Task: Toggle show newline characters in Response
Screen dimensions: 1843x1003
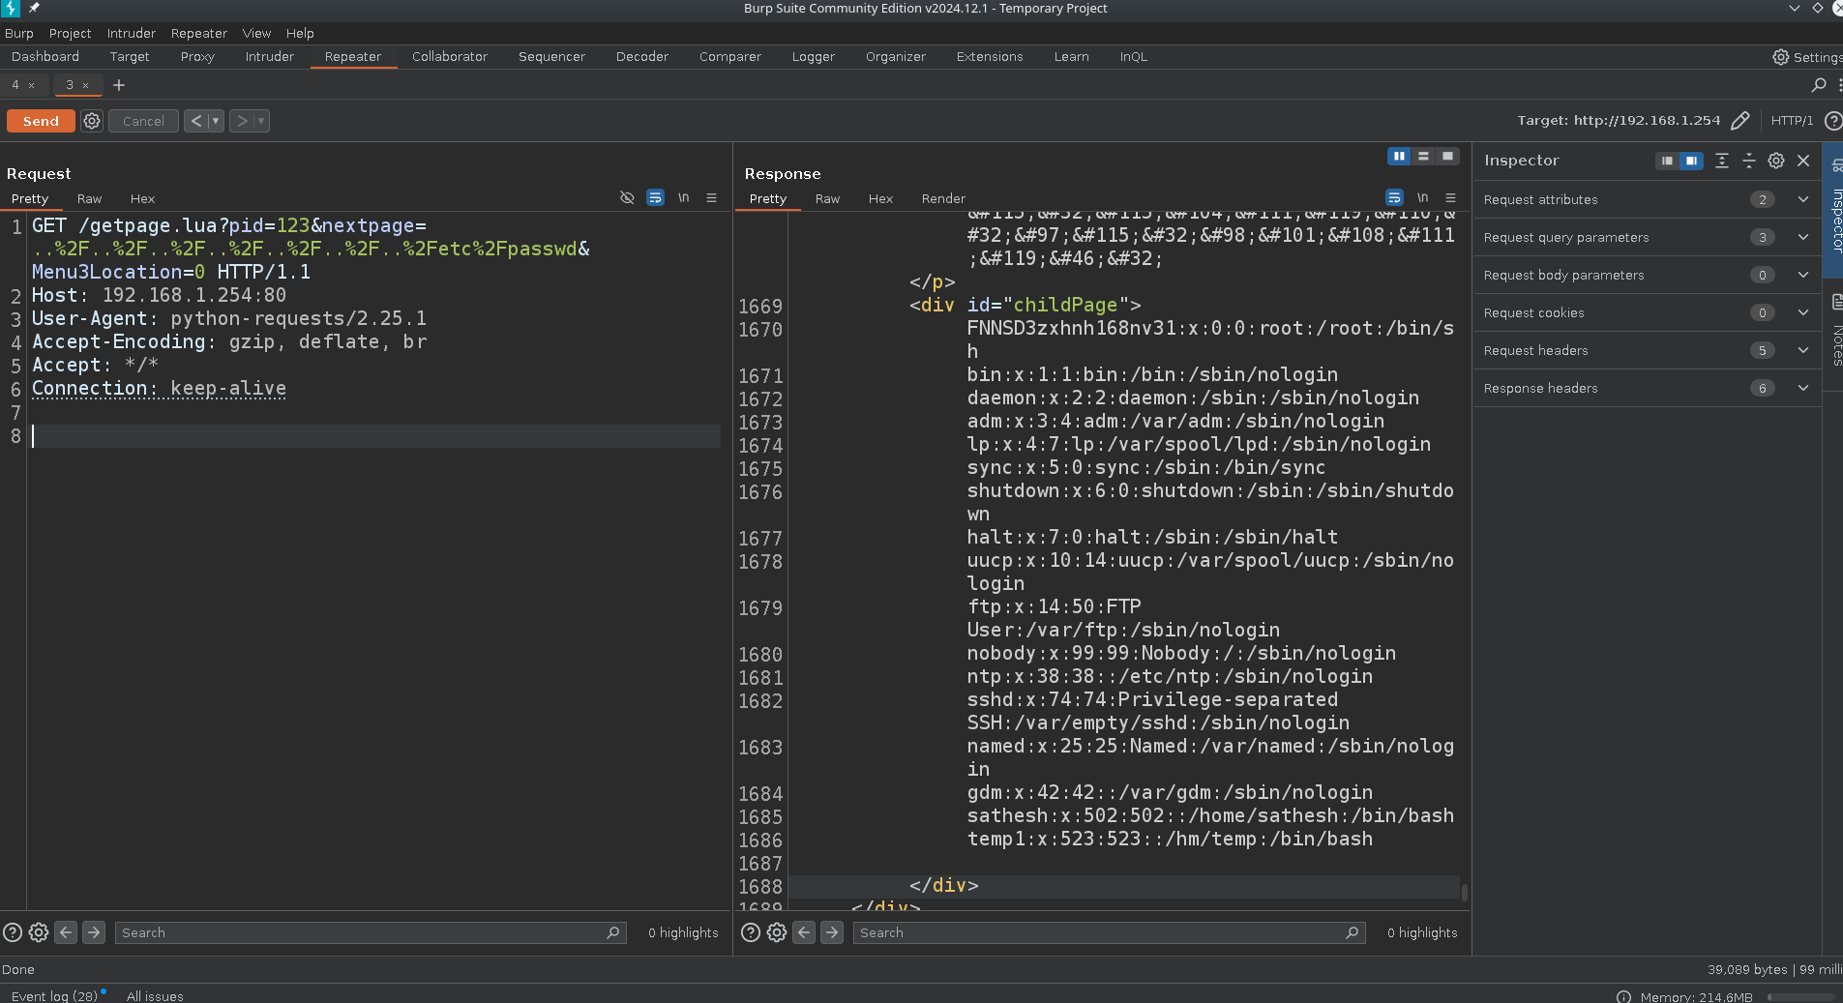Action: [1423, 197]
